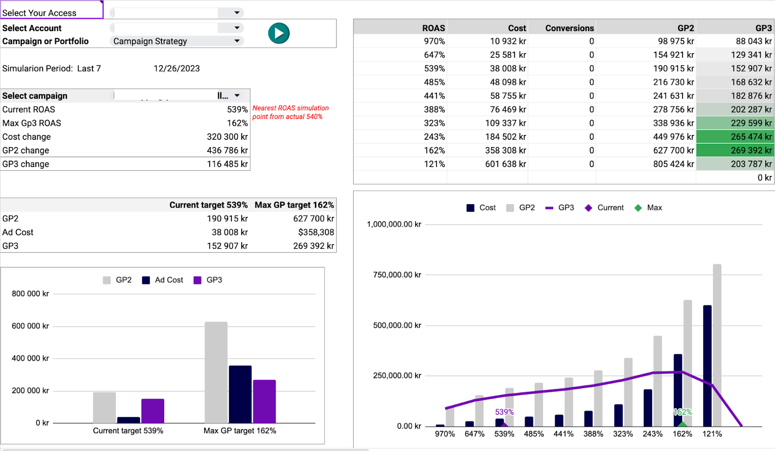775x451 pixels.
Task: Select the 'Select Your Access' cell
Action: (x=52, y=10)
